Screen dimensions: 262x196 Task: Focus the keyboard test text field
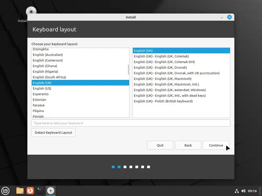pyautogui.click(x=131, y=123)
